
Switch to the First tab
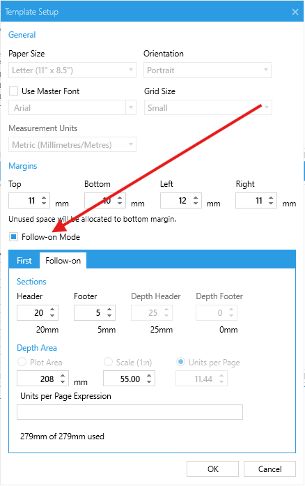24,261
